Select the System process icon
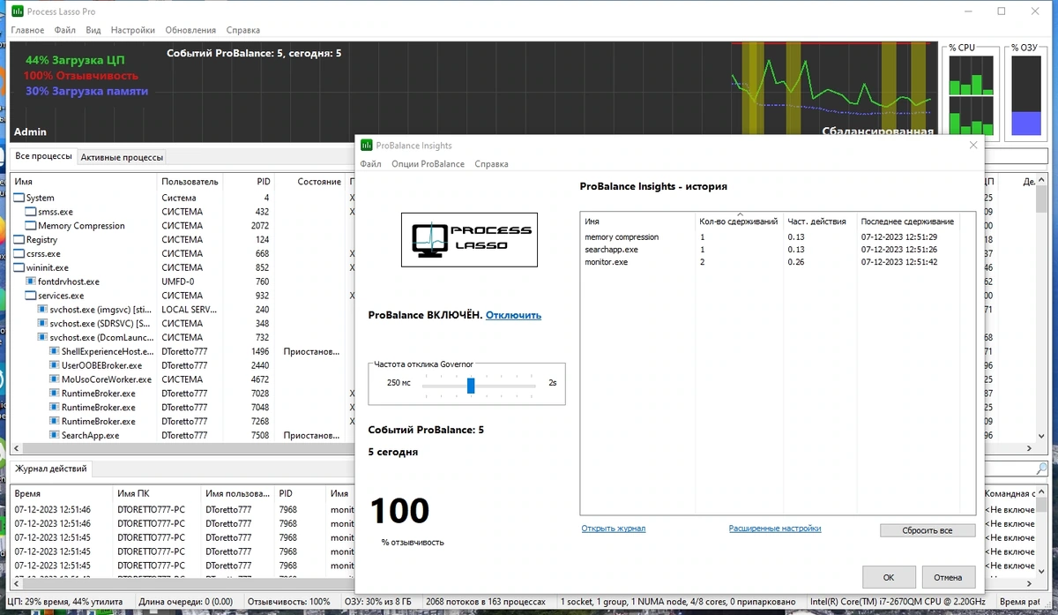 tap(19, 198)
